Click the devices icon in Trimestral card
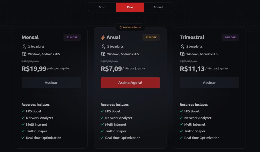The image size is (260, 152). tap(182, 54)
